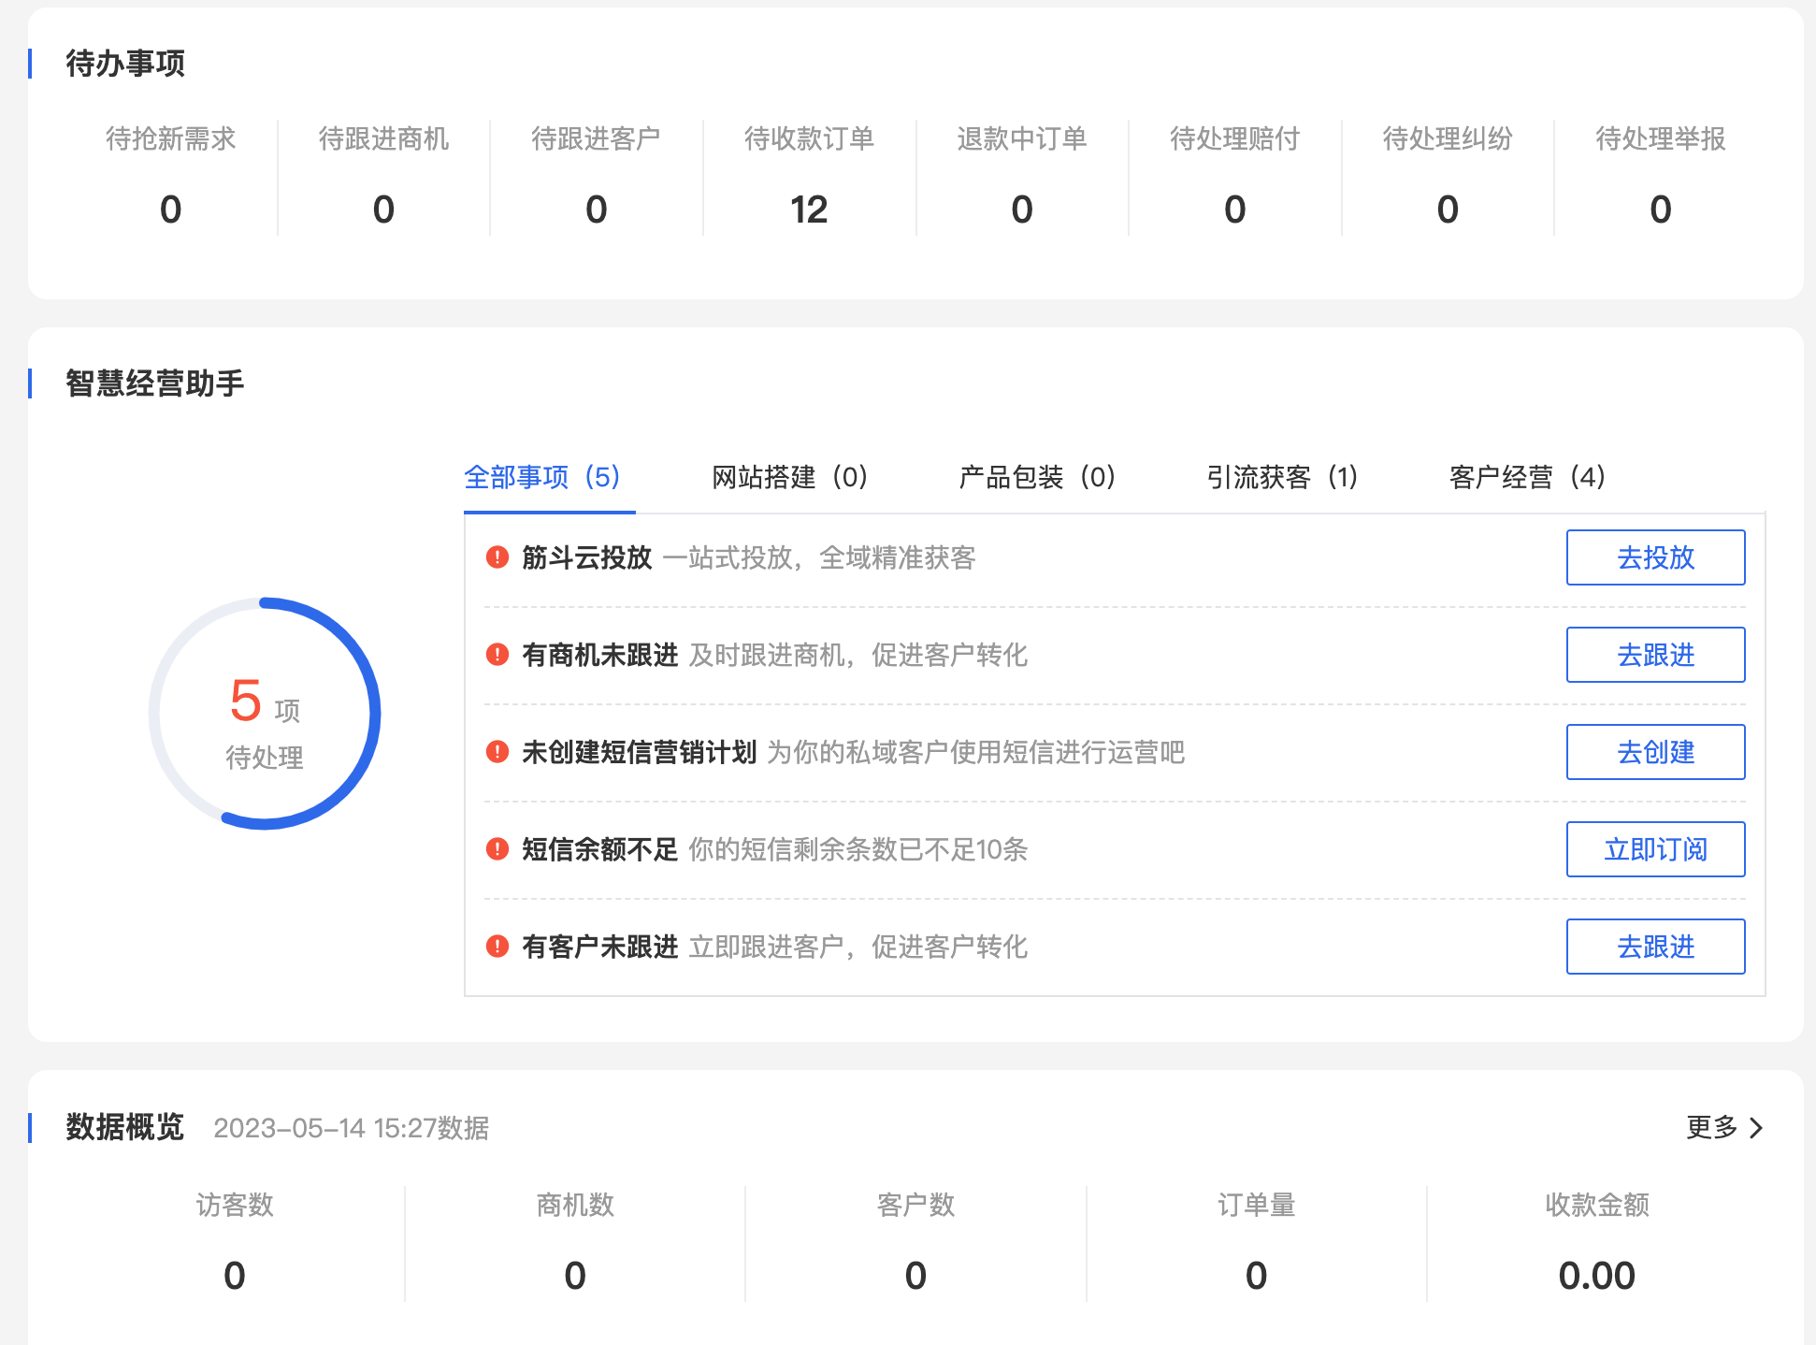Image resolution: width=1816 pixels, height=1345 pixels.
Task: Click the red alert icon beside 筋斗云投放
Action: pyautogui.click(x=497, y=557)
